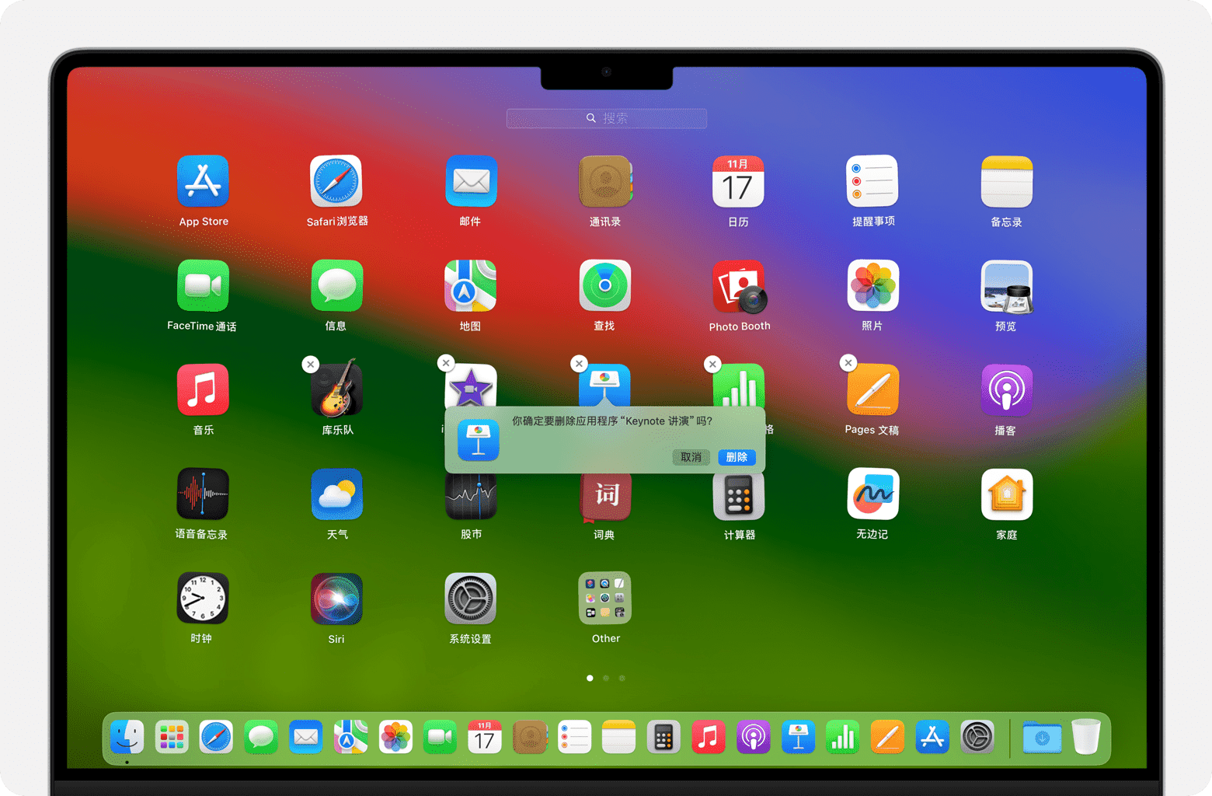Open Messages from the Dock
The height and width of the screenshot is (796, 1212).
tap(261, 737)
